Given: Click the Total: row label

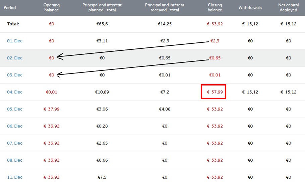Looking at the screenshot, I should (13, 24).
